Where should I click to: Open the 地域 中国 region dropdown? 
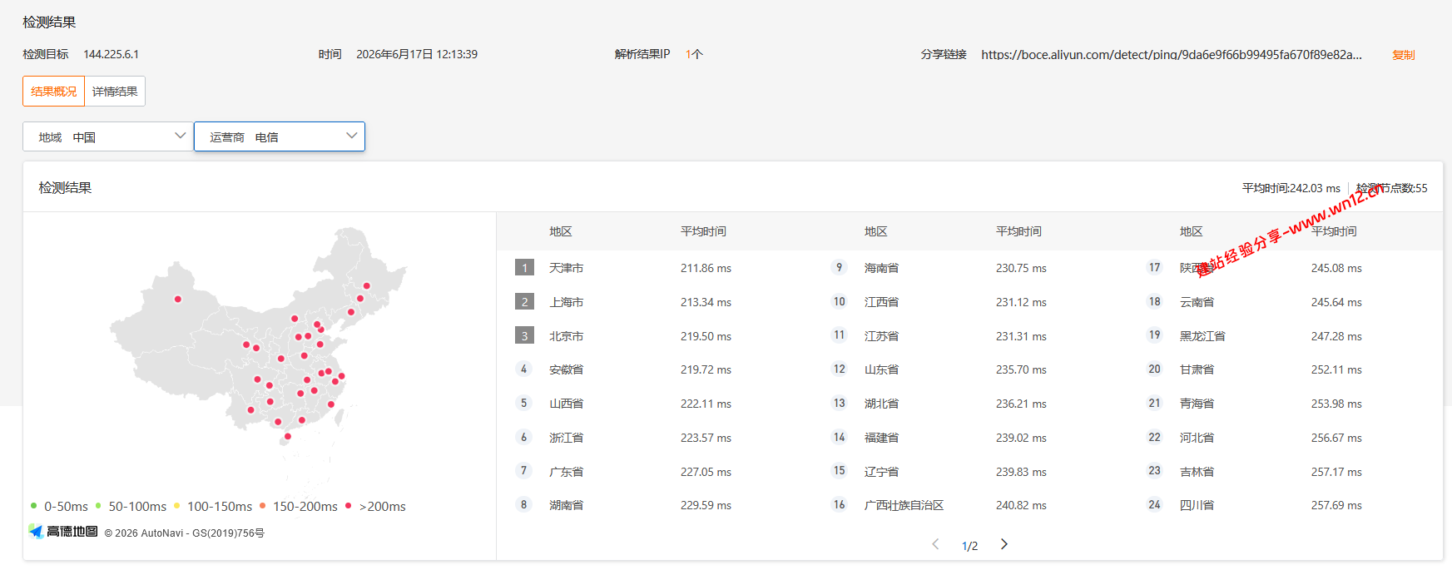108,136
